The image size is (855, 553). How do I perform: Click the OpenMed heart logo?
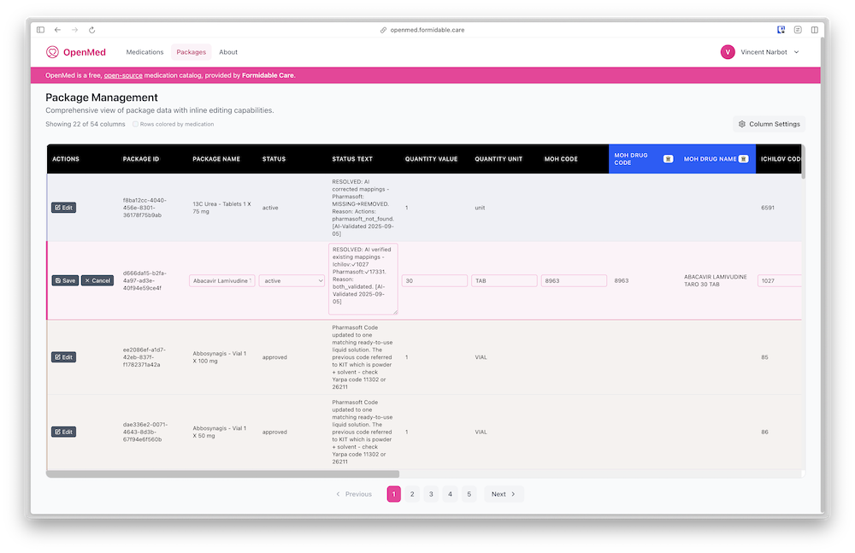click(x=53, y=51)
